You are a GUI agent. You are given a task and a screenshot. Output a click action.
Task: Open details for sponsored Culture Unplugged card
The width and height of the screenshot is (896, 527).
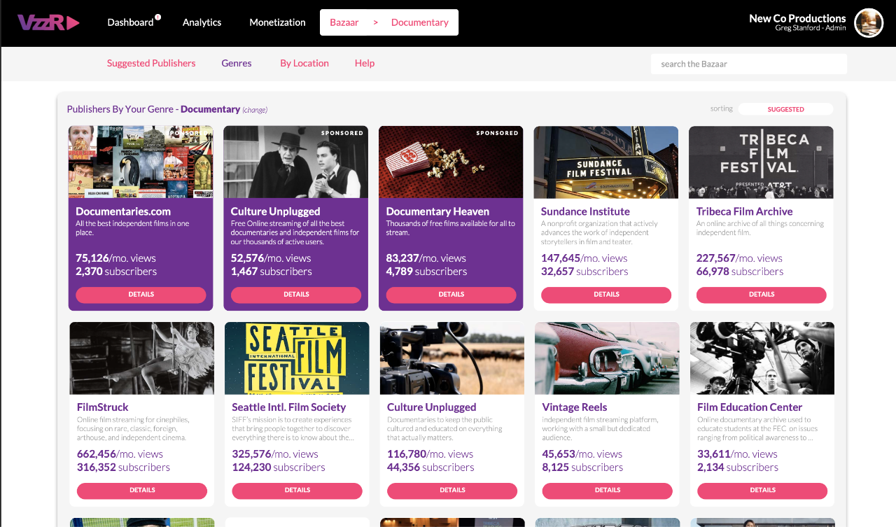point(296,295)
